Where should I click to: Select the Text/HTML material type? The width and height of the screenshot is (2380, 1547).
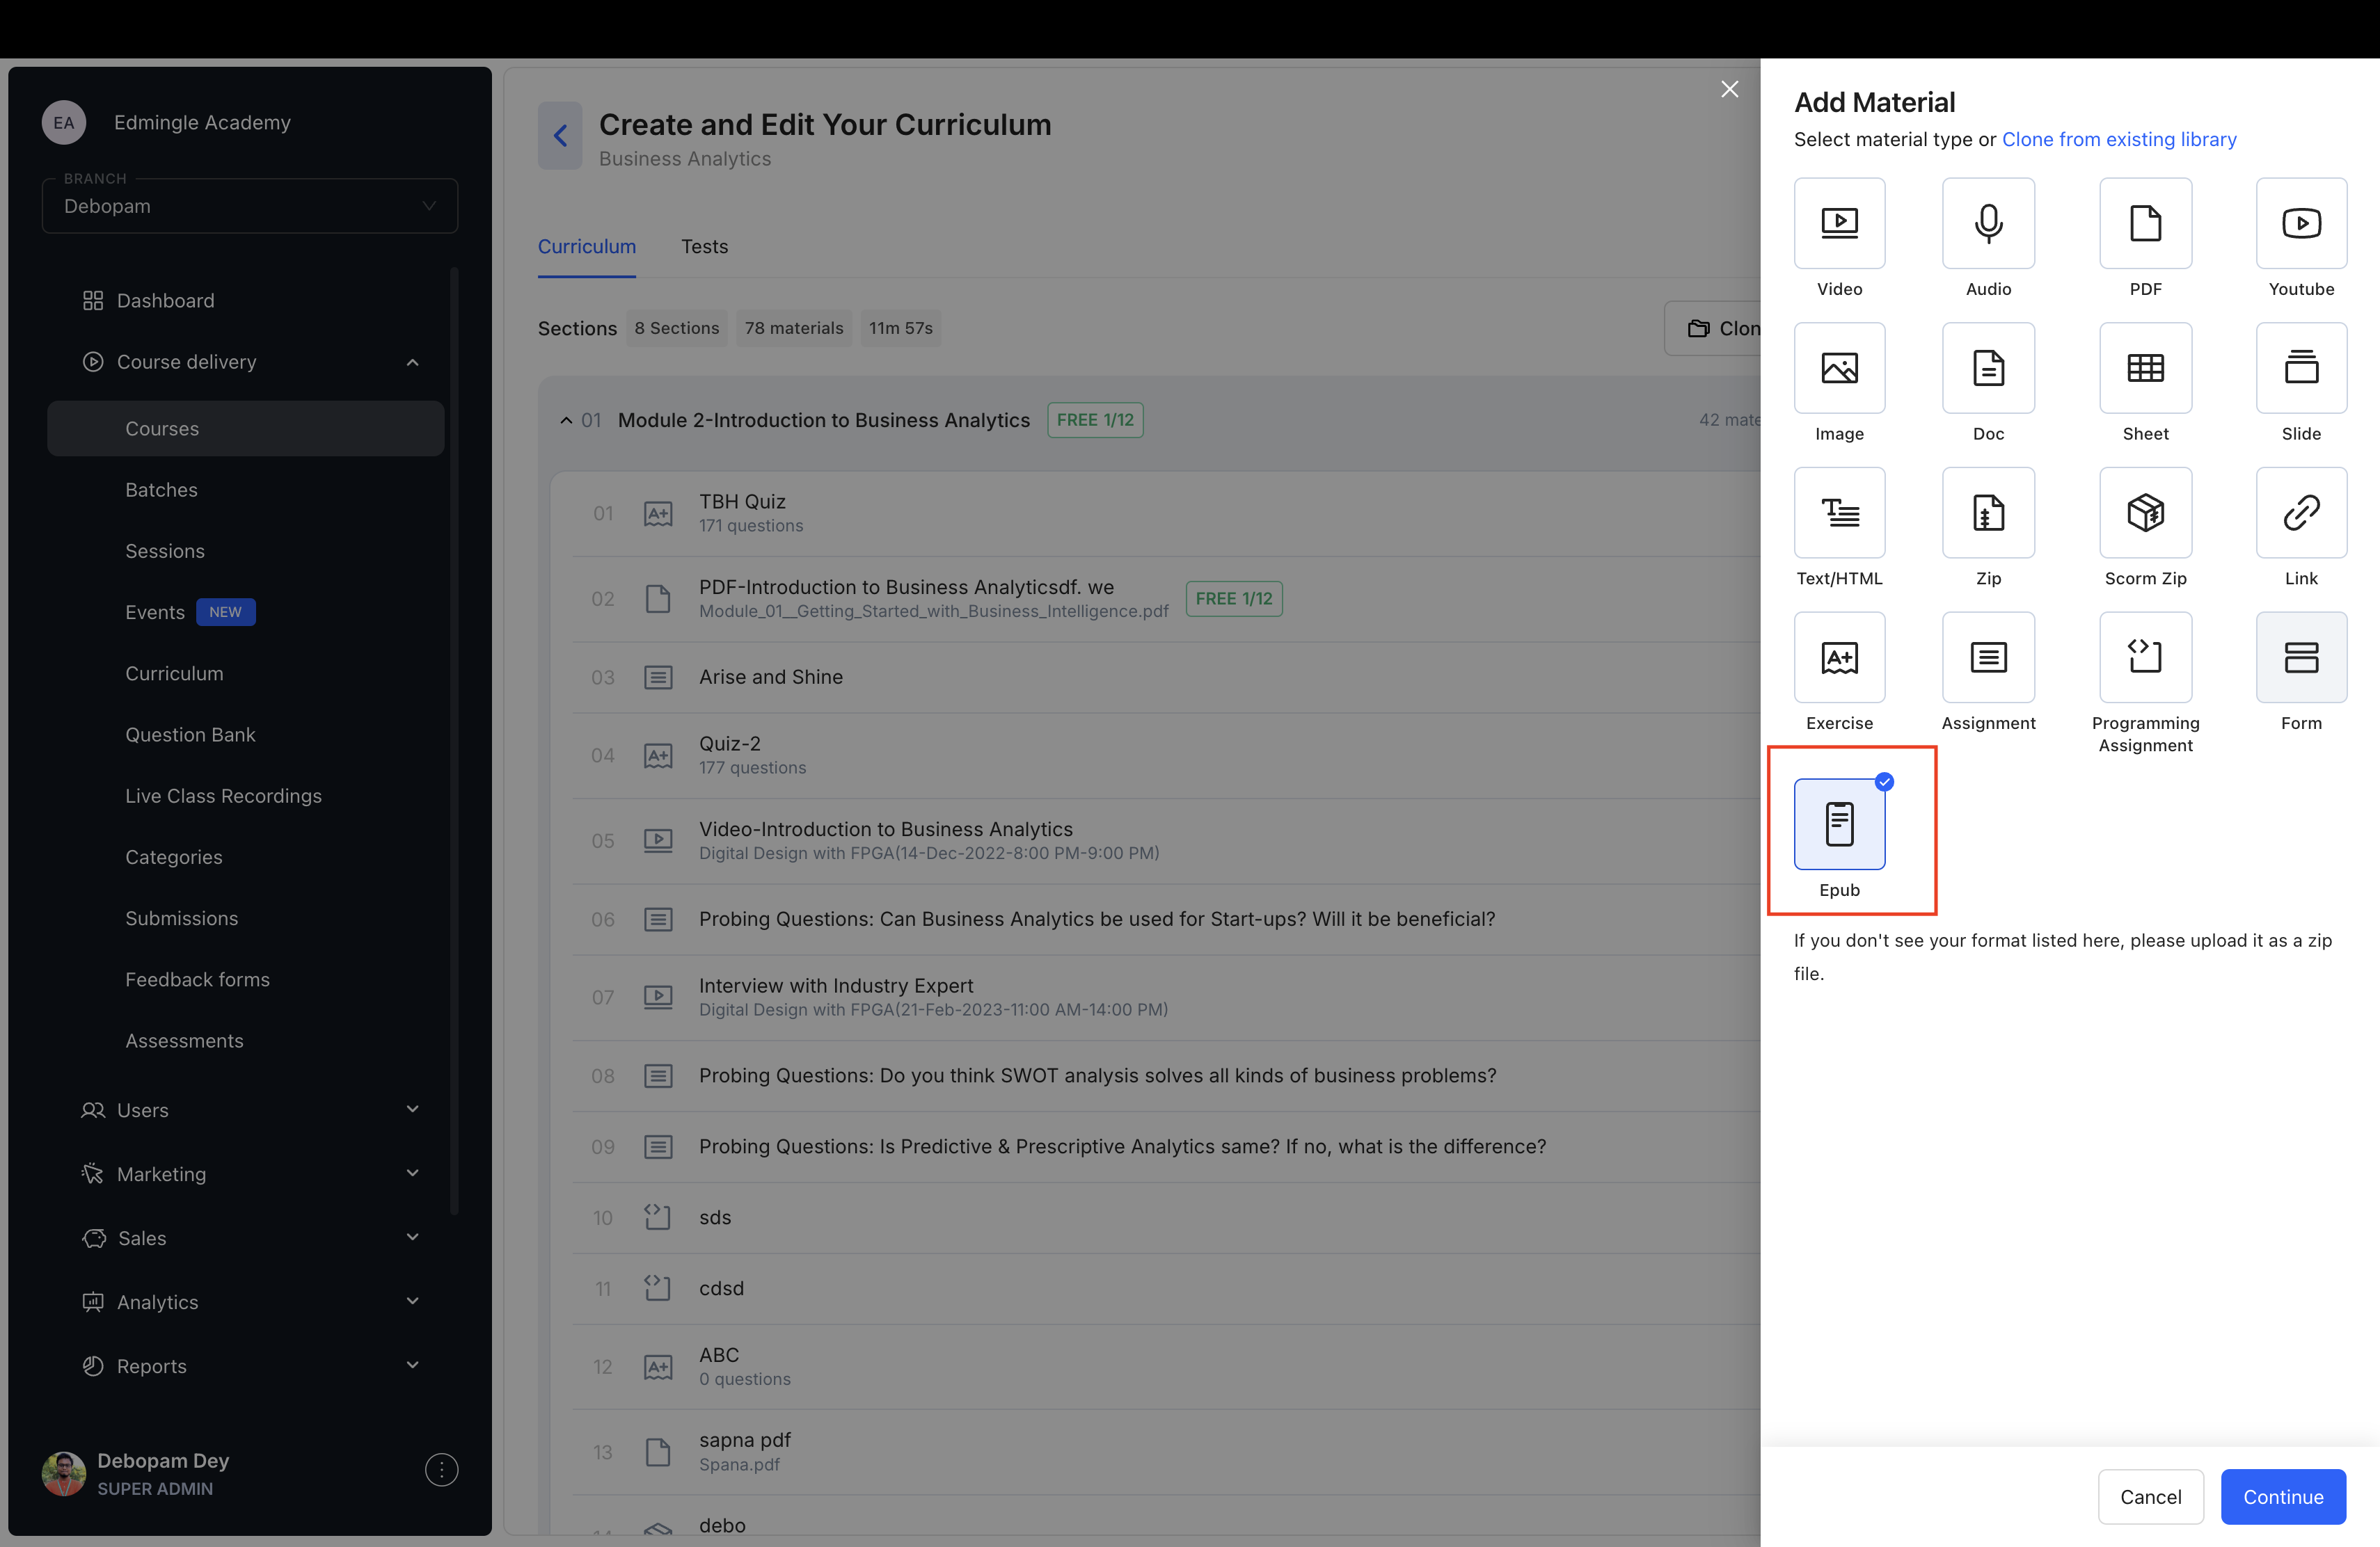coord(1839,513)
